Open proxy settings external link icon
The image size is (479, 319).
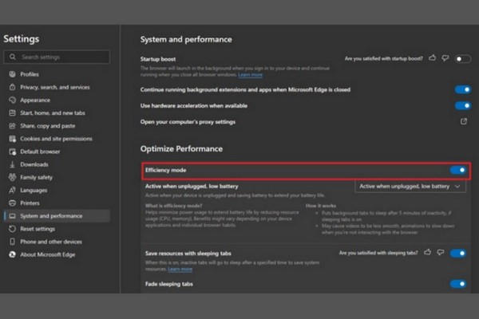pyautogui.click(x=464, y=121)
